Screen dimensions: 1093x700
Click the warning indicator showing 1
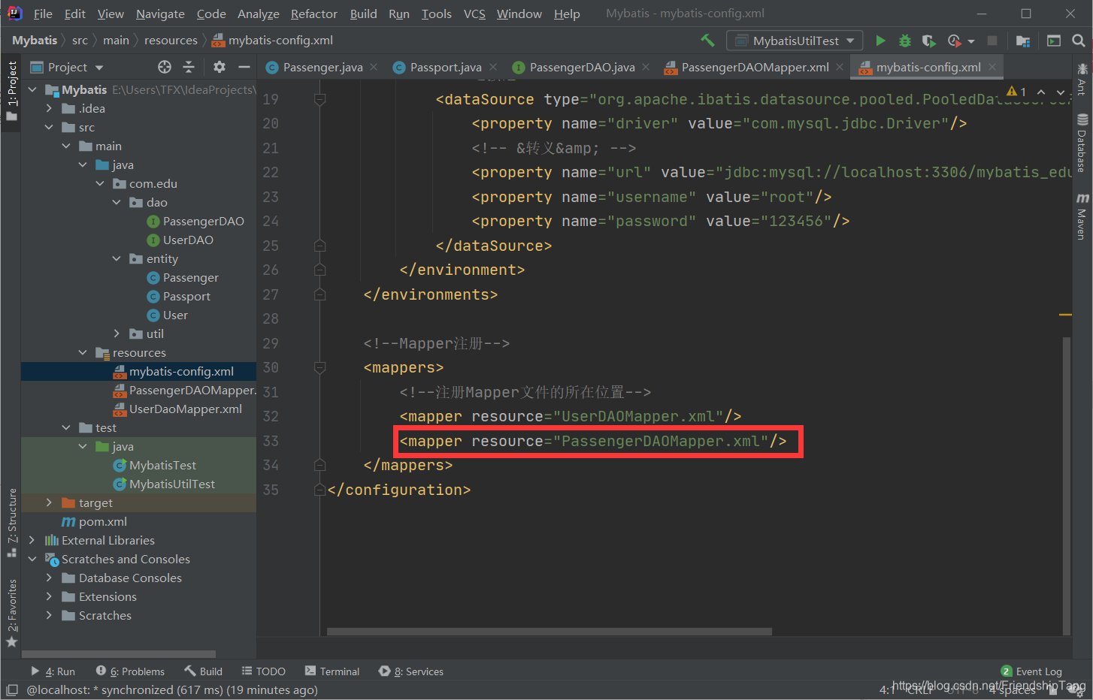tap(1016, 92)
